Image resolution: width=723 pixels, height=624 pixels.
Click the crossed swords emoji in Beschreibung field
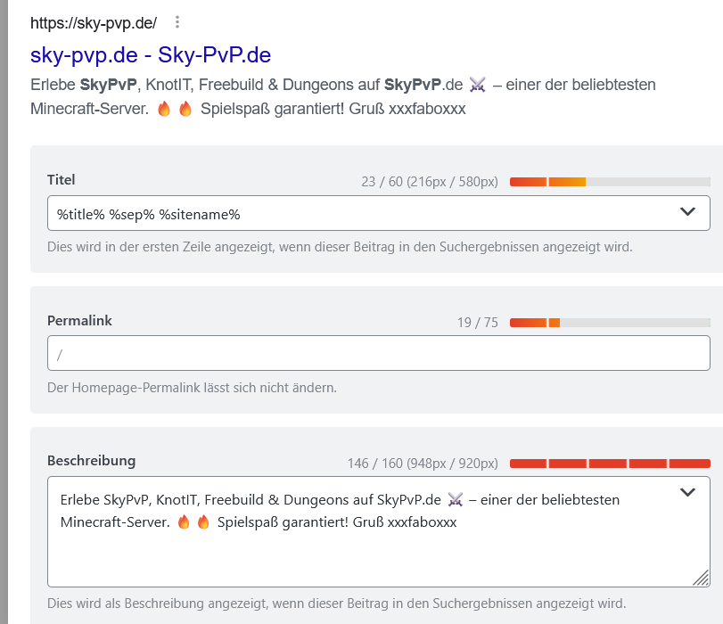coord(456,500)
